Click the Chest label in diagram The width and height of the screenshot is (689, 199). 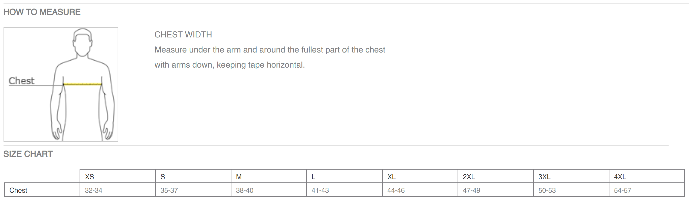[x=21, y=81]
